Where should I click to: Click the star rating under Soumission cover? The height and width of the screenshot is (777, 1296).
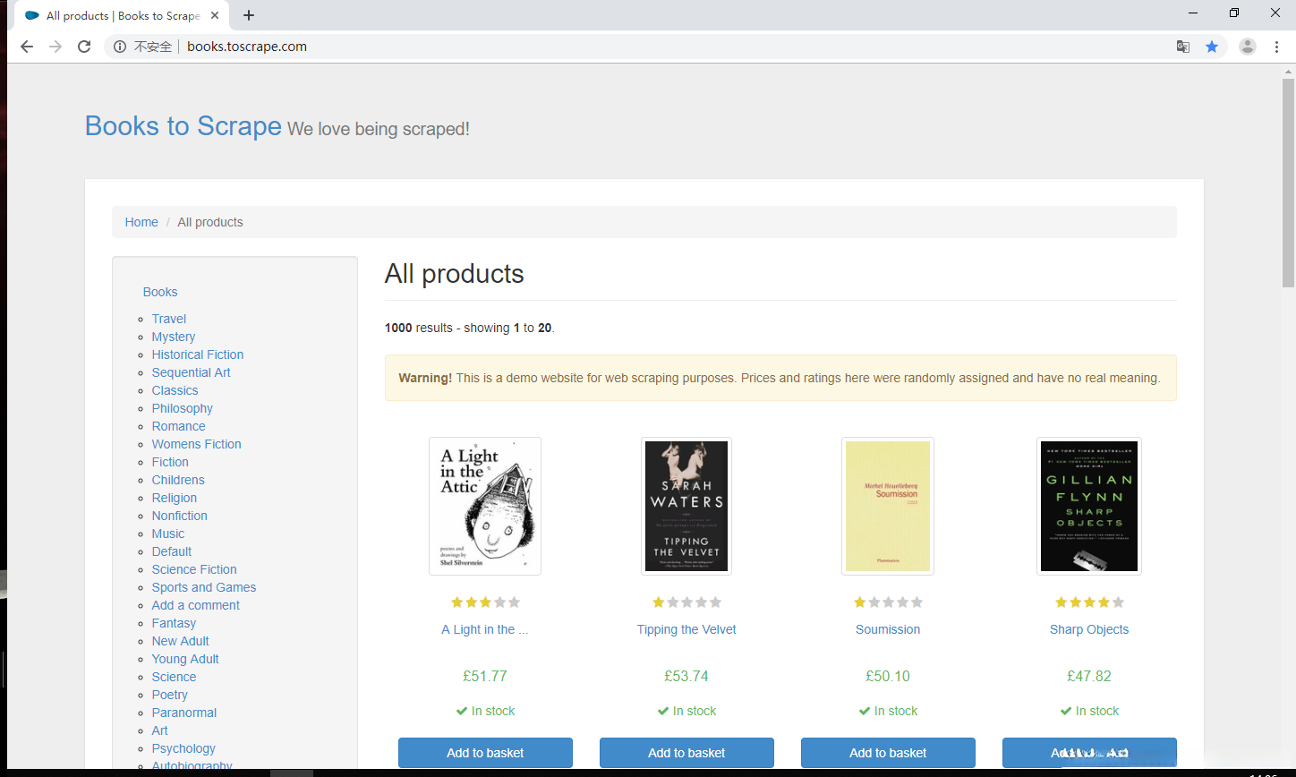click(888, 602)
